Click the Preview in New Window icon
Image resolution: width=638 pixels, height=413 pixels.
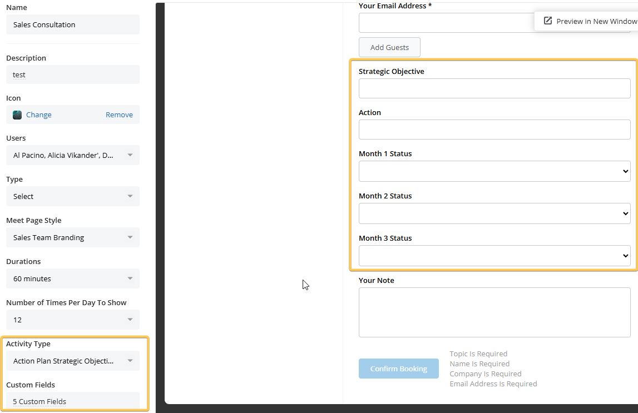[547, 21]
